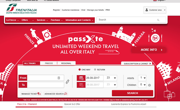Screen dimensions: 180x110
Task: Open the Children count dropdown
Action: pos(142,85)
